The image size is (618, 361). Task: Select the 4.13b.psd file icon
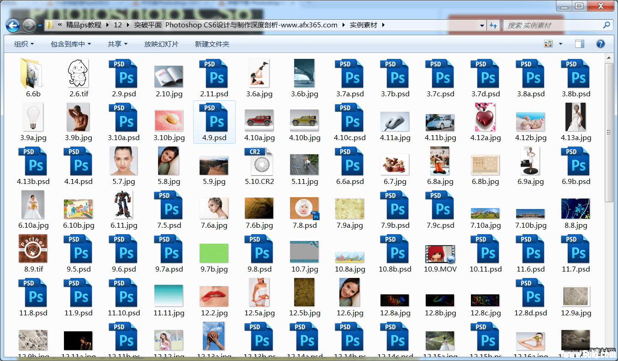pyautogui.click(x=33, y=161)
